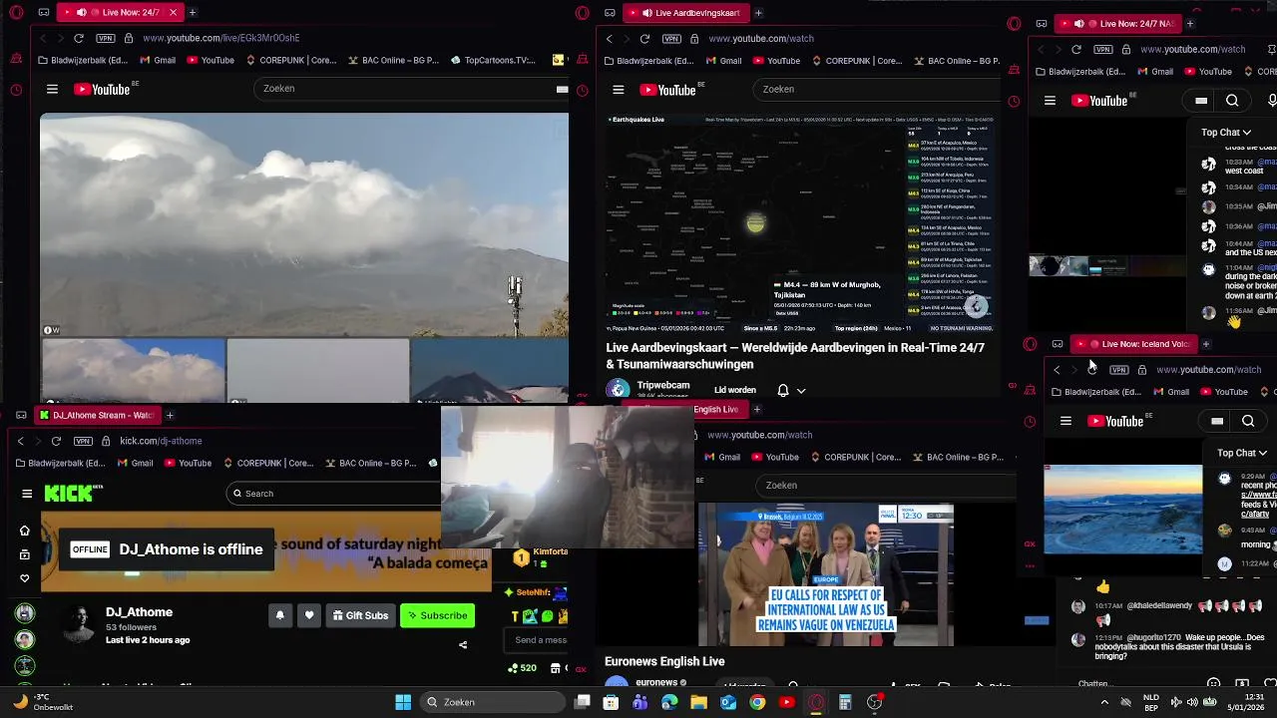Viewport: 1277px width, 718px height.
Task: Toggle VPN badge in volcano webcam window
Action: pos(106,38)
